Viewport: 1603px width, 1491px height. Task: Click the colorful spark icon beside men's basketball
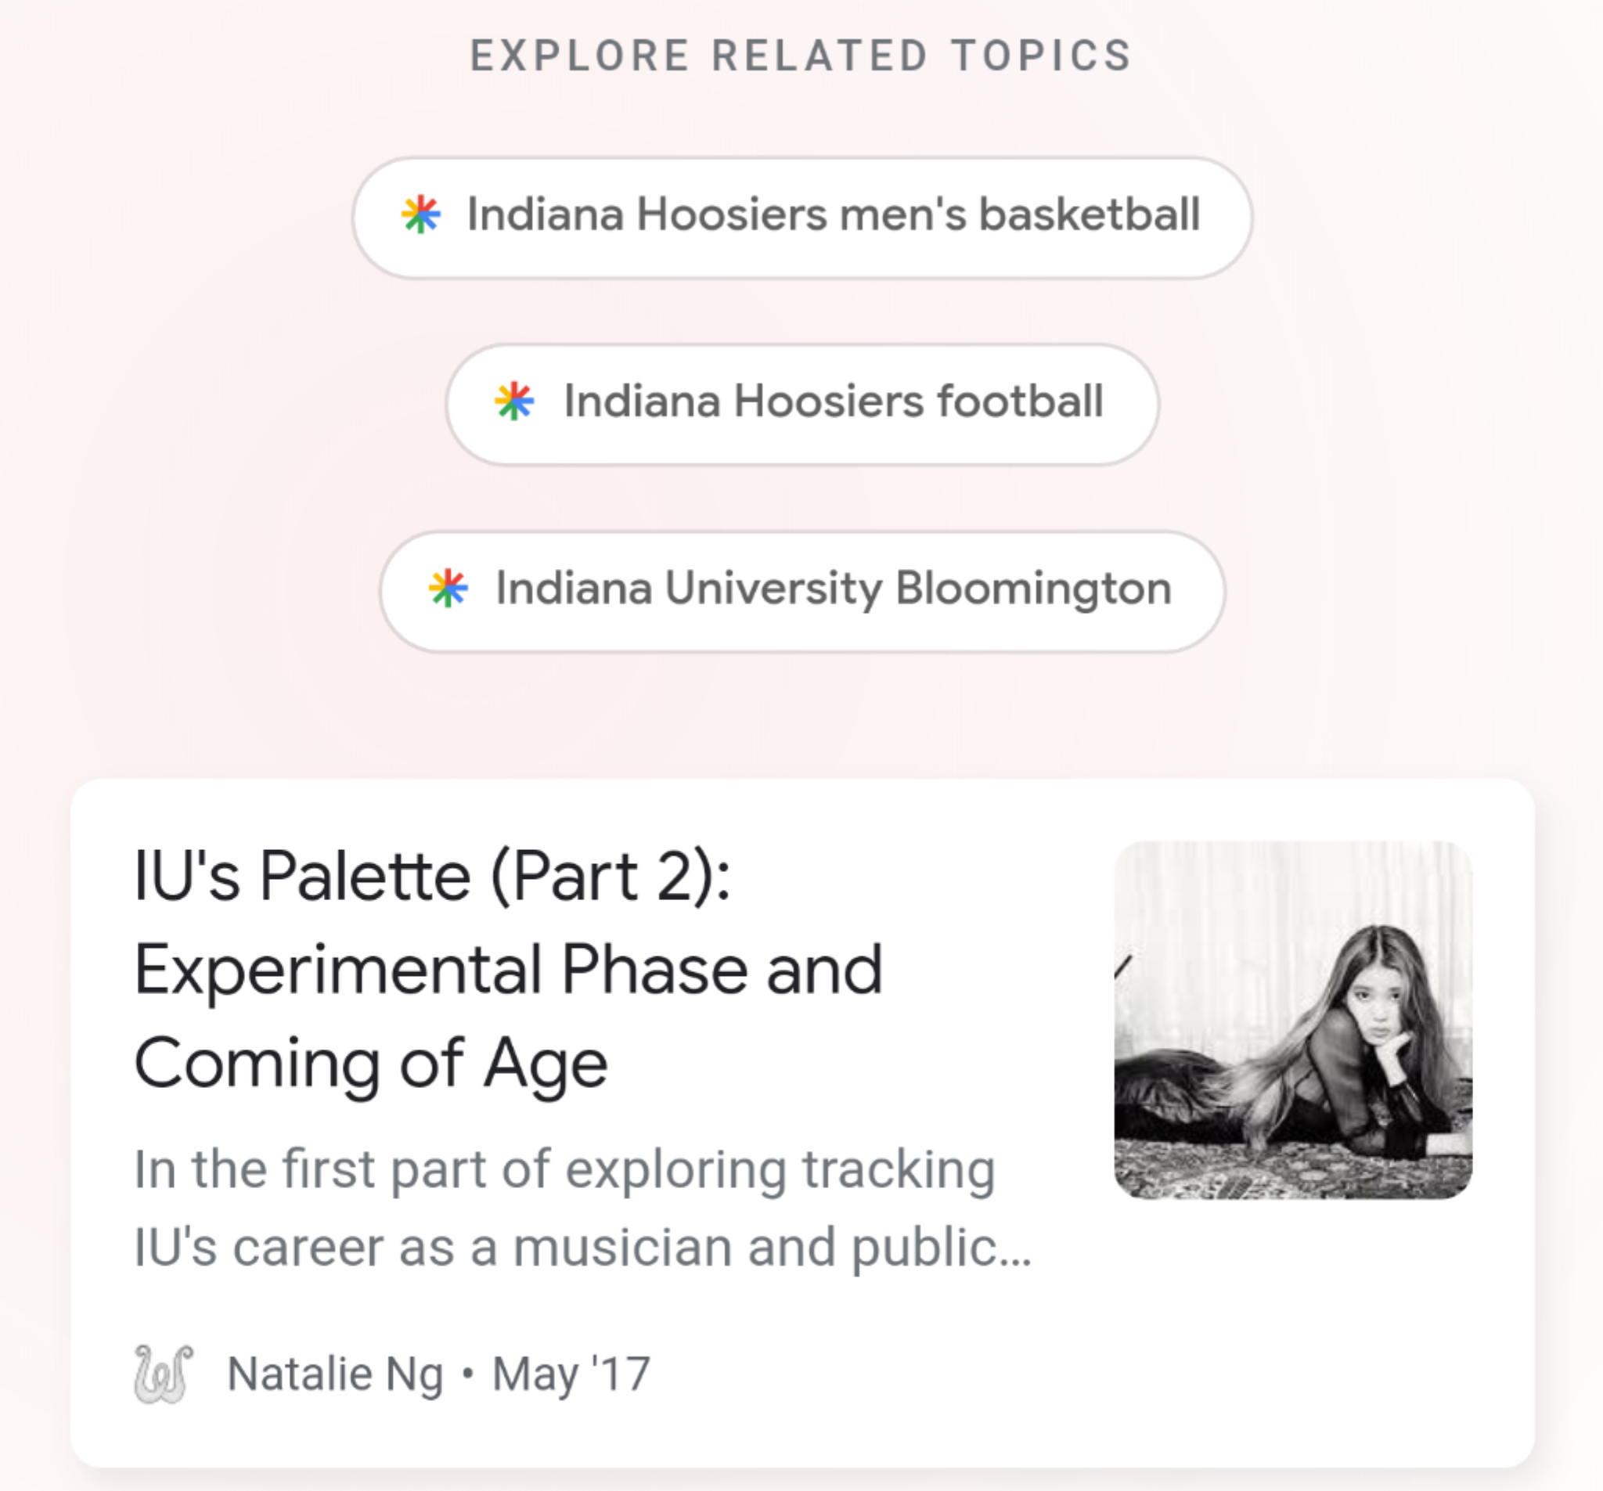pos(421,214)
